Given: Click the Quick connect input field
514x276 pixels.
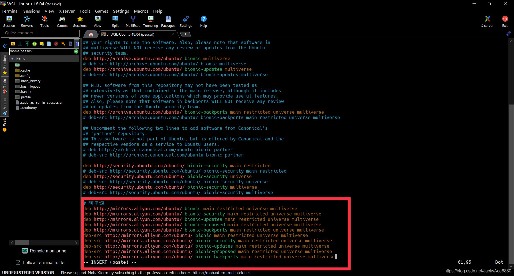Looking at the screenshot, I should pos(40,33).
